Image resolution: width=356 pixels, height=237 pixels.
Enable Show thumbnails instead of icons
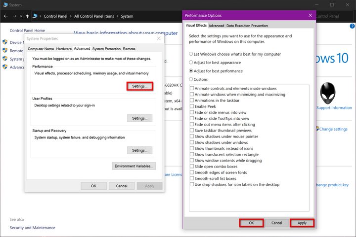tap(192, 148)
